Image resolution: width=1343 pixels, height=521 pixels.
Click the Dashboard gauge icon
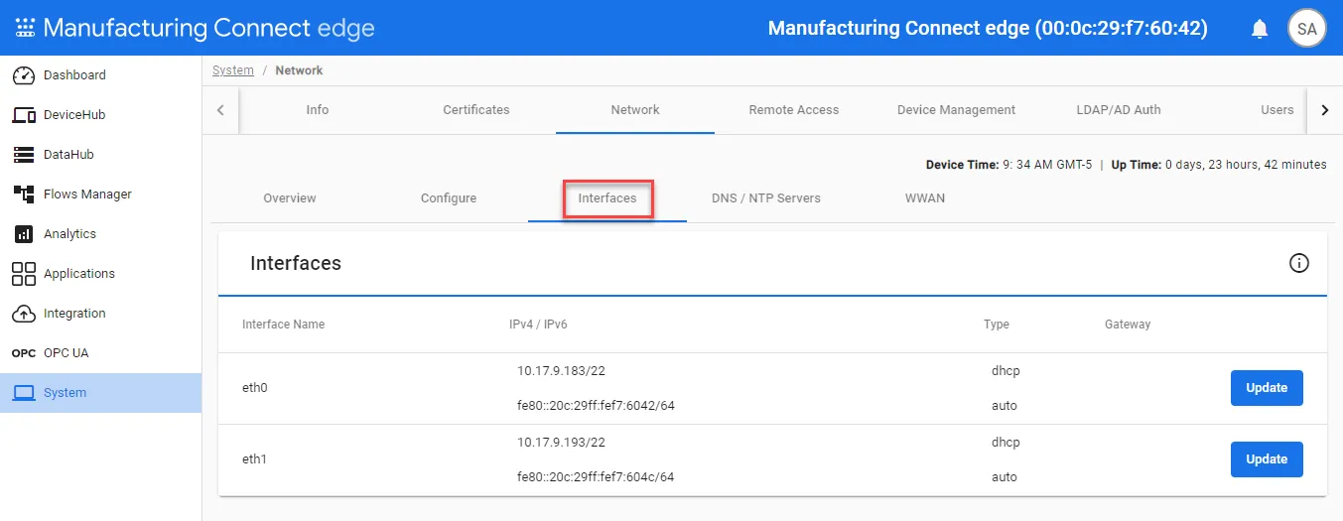(24, 75)
